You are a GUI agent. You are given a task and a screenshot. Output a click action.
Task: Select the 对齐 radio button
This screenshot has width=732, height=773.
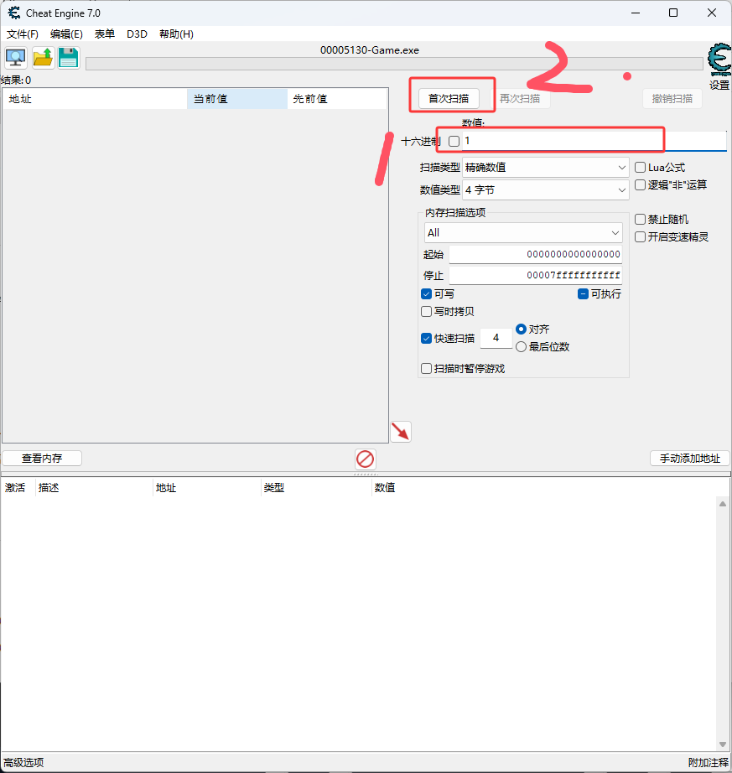coord(521,329)
